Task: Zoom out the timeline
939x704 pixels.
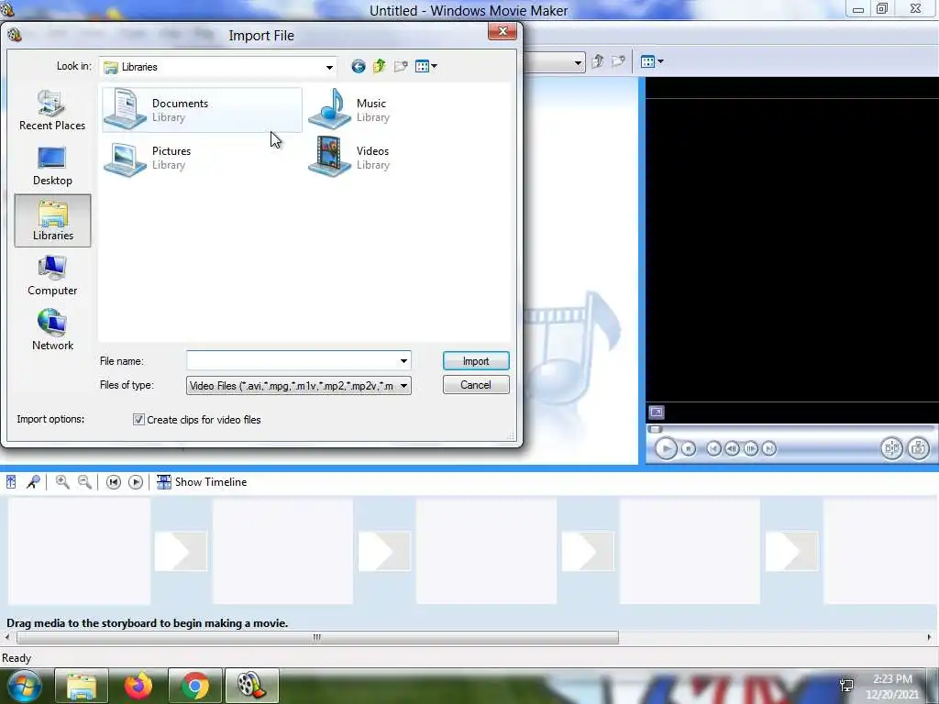Action: [x=84, y=482]
